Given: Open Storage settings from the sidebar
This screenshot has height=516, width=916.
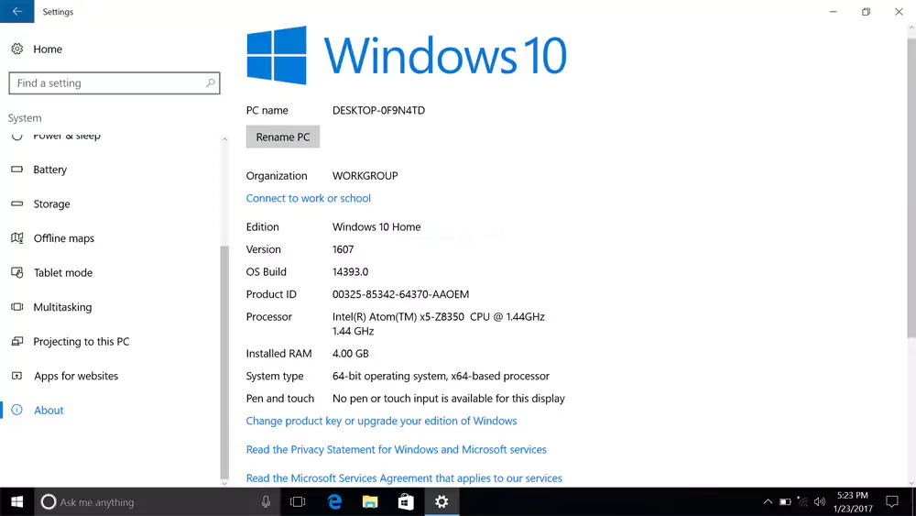Looking at the screenshot, I should point(51,204).
